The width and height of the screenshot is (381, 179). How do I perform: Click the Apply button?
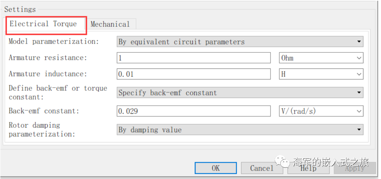point(355,168)
